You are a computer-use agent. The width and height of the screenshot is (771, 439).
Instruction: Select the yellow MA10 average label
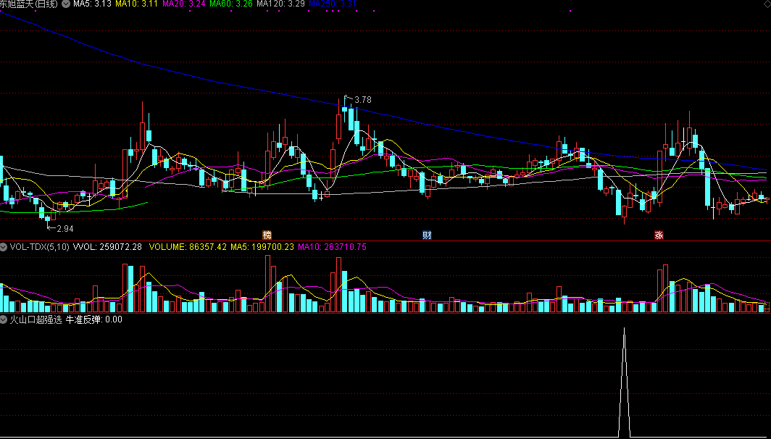(x=136, y=4)
